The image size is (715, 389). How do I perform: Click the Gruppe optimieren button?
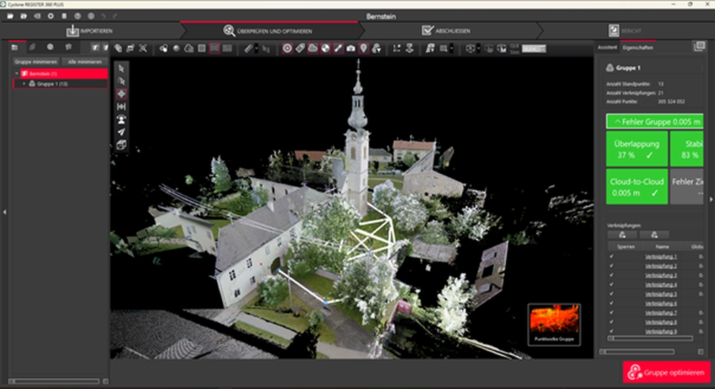[x=668, y=373]
